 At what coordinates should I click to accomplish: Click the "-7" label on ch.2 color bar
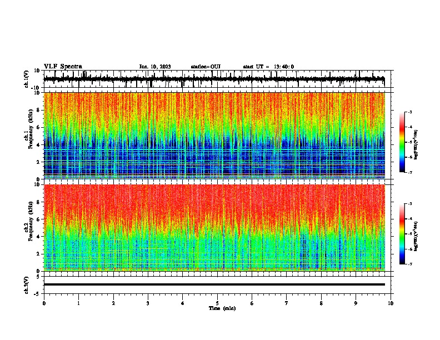pos(410,264)
